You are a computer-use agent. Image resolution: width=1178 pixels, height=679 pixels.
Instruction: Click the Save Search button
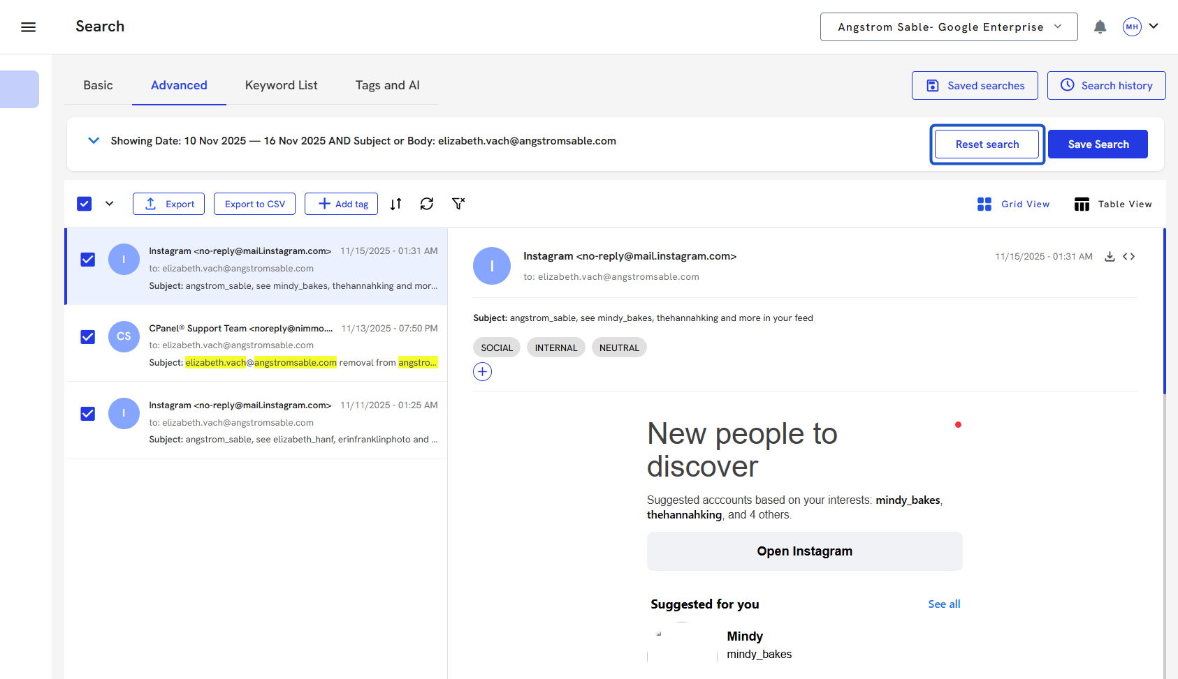point(1097,144)
